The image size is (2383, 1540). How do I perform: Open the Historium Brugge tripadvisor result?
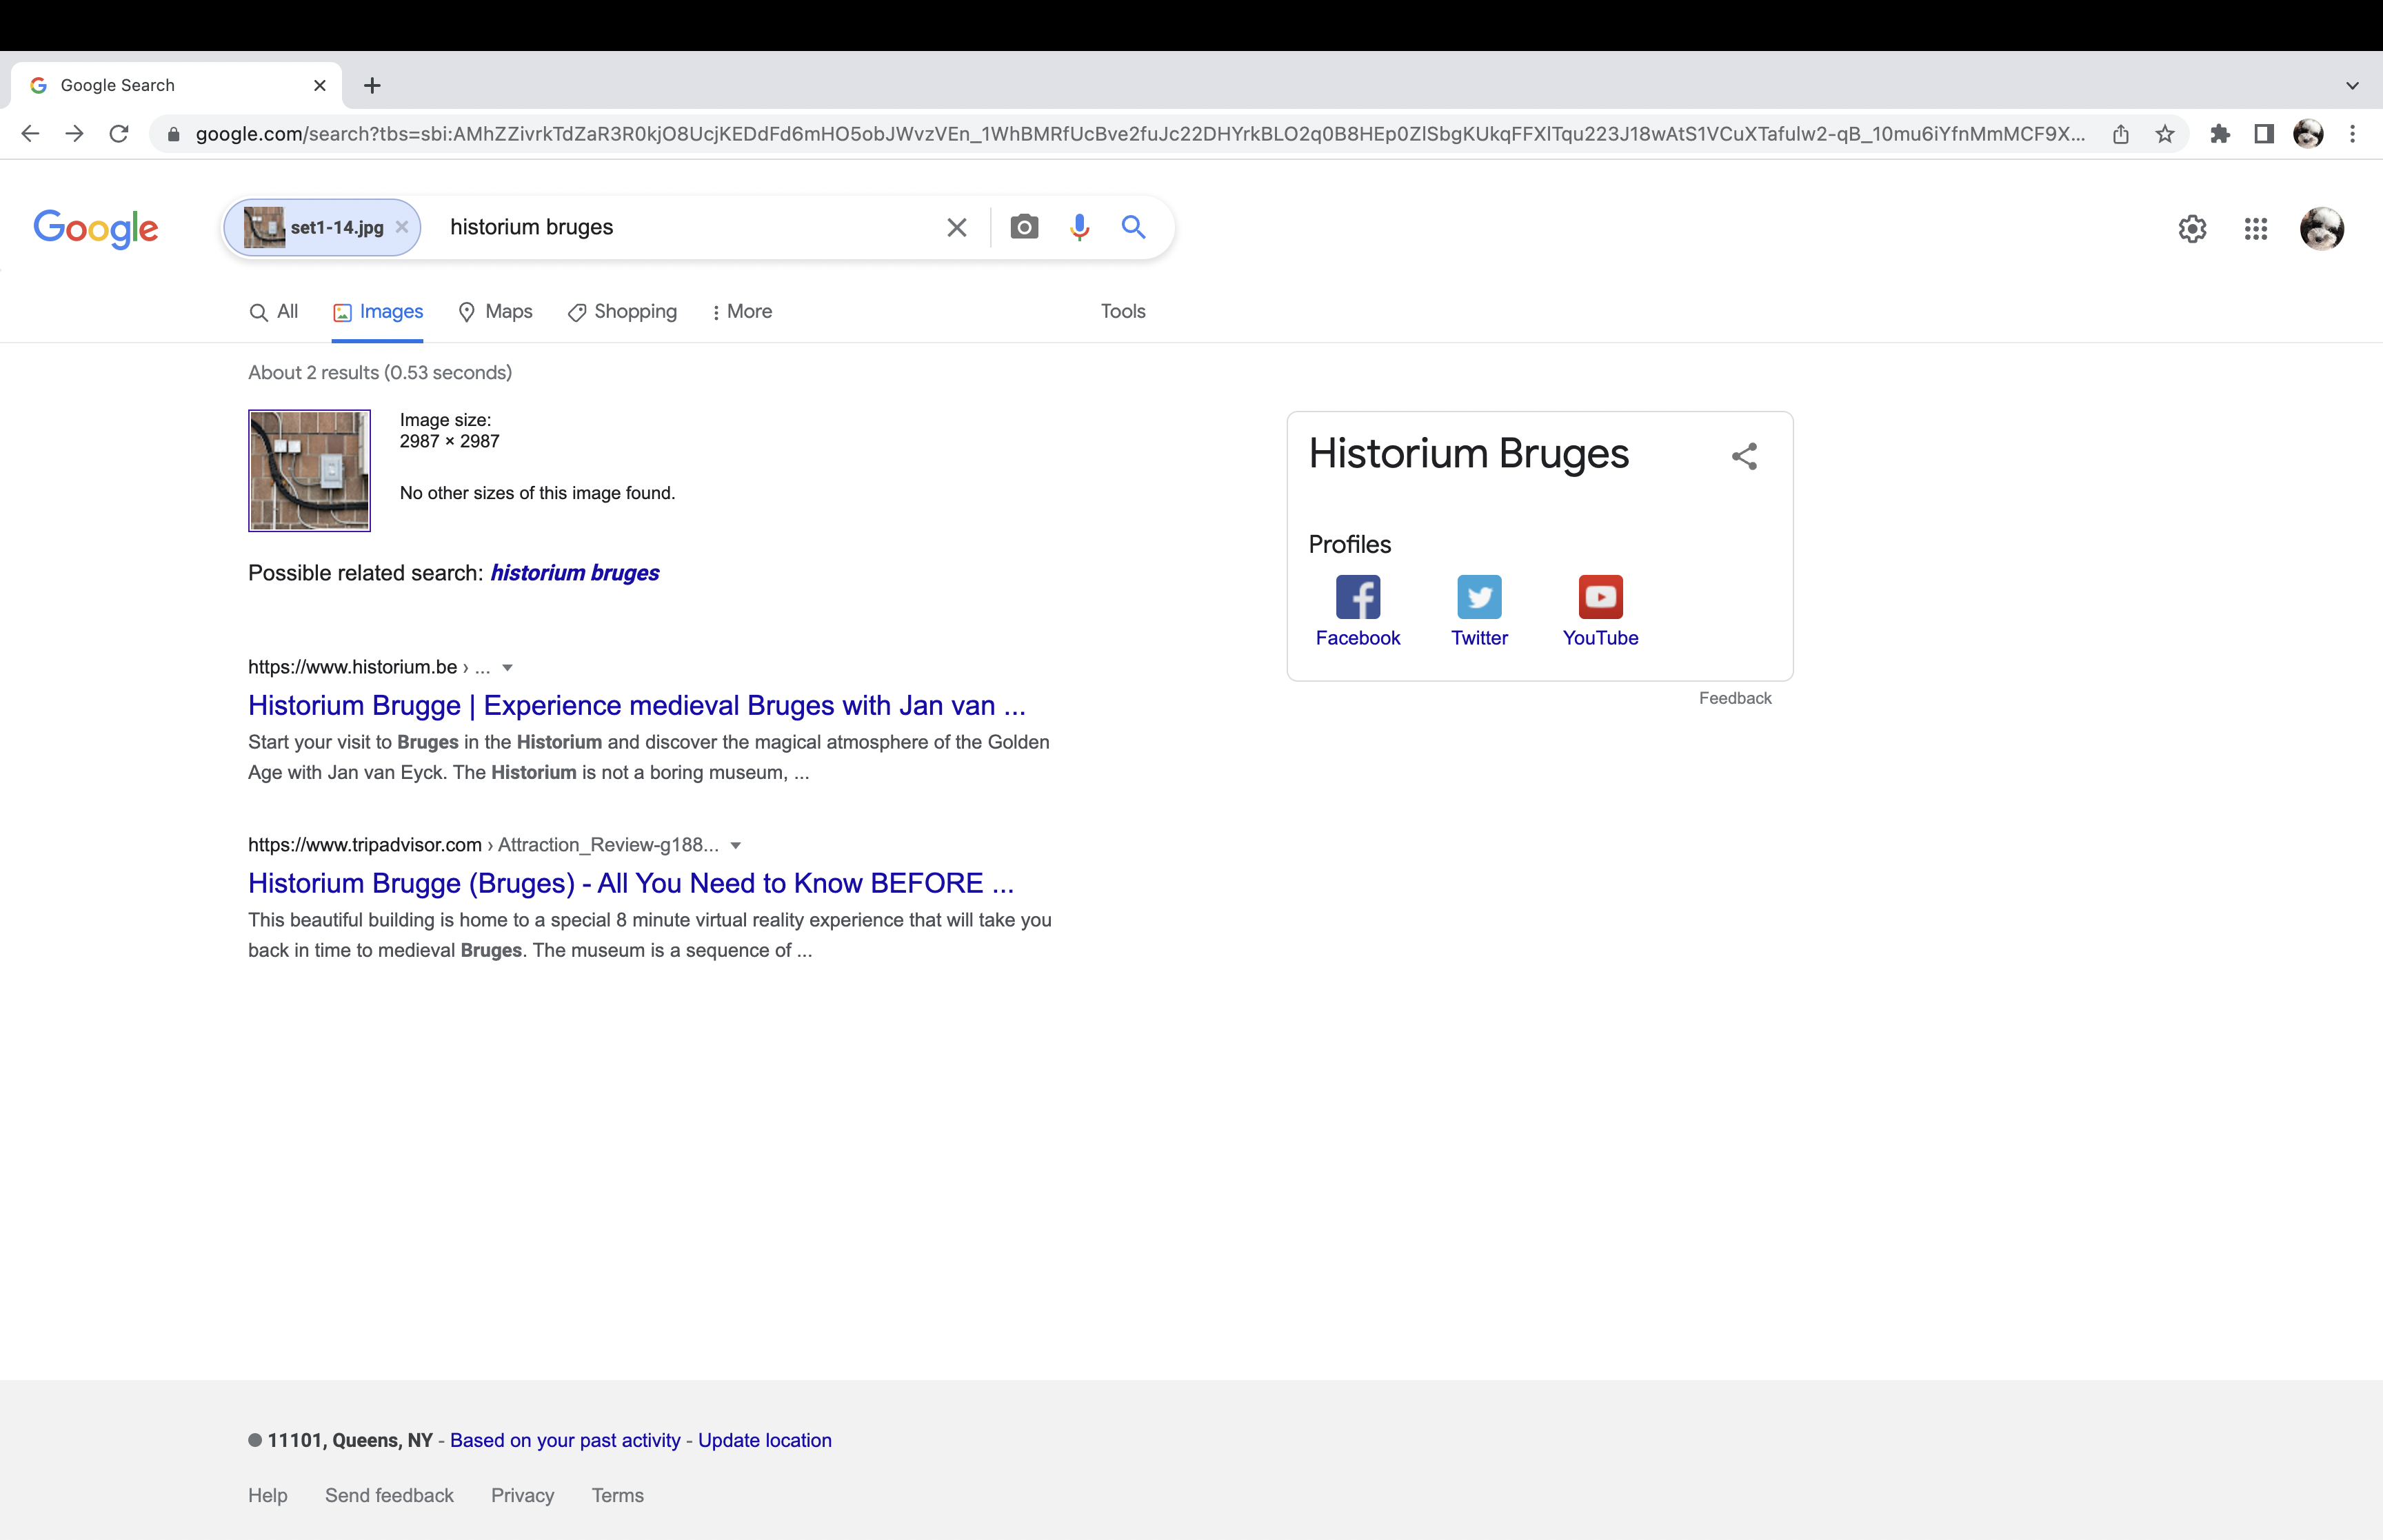[630, 883]
